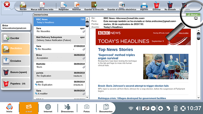Open Brice's Acceptation email
203x114 pixels.
(59, 57)
